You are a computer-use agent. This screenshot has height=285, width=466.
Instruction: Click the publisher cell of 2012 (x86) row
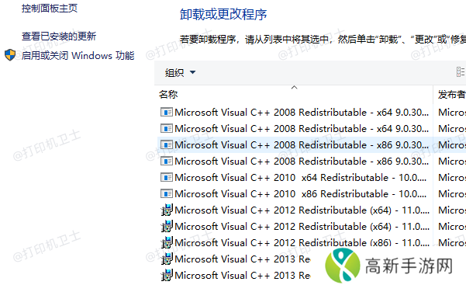pos(452,243)
